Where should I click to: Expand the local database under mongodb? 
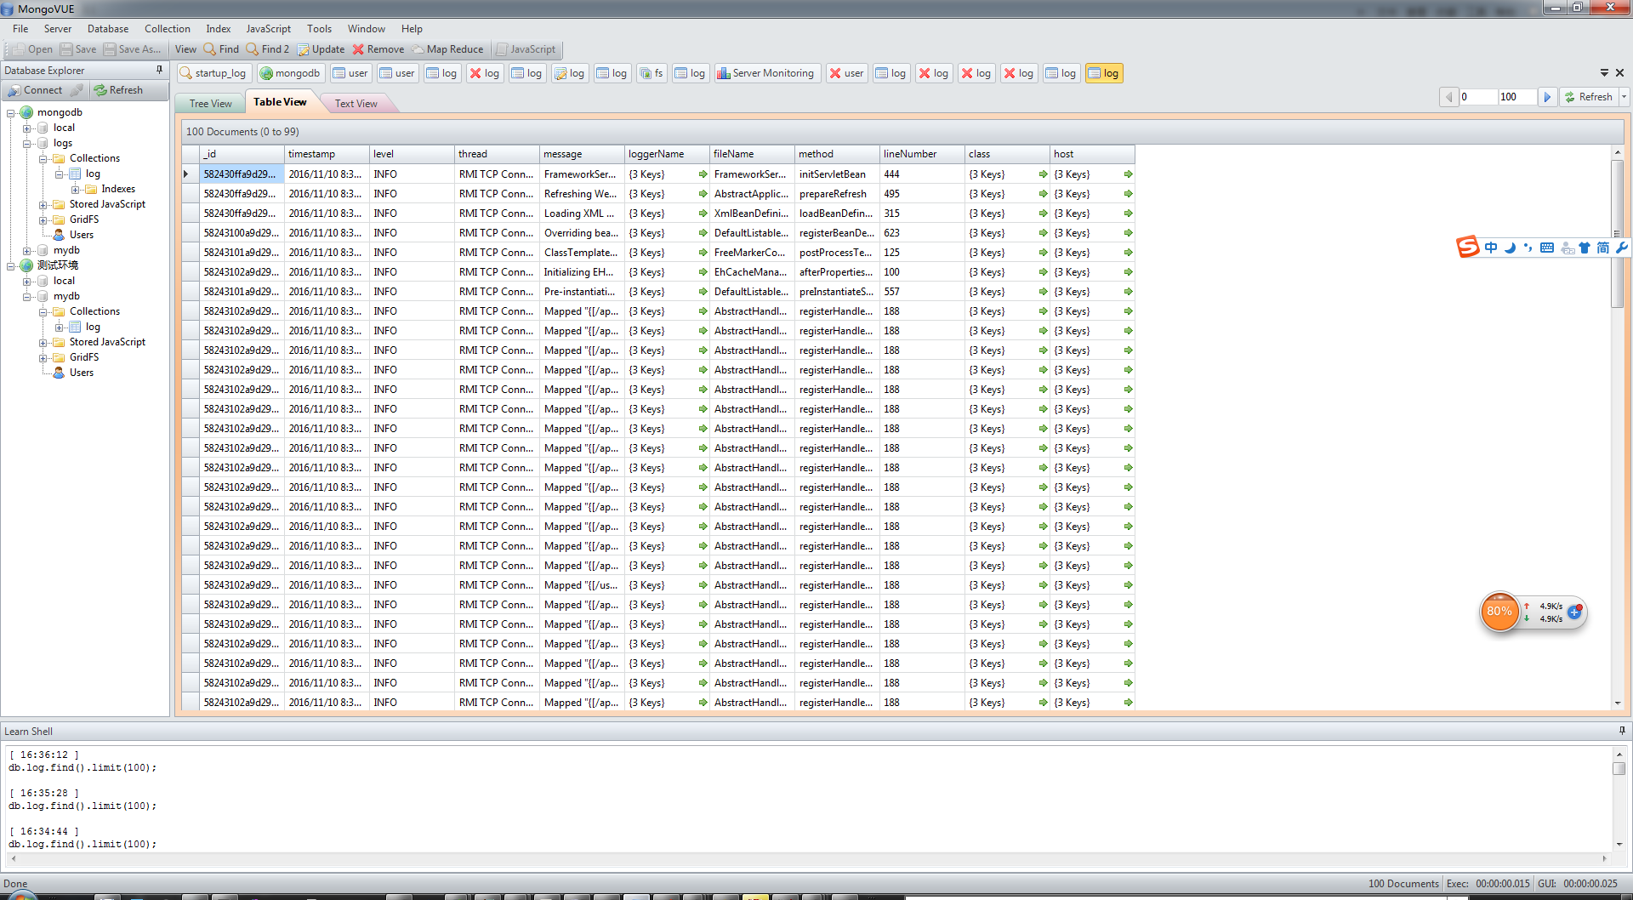tap(27, 128)
